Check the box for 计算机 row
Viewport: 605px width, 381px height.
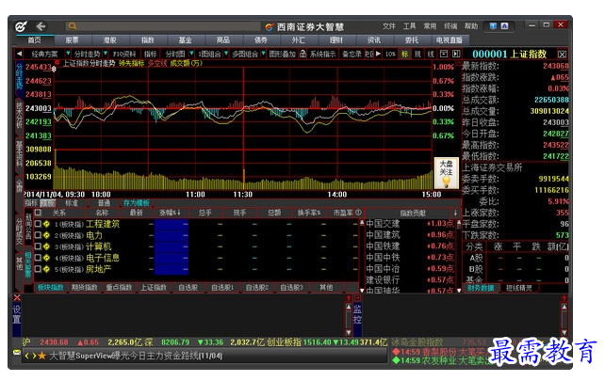pos(38,246)
